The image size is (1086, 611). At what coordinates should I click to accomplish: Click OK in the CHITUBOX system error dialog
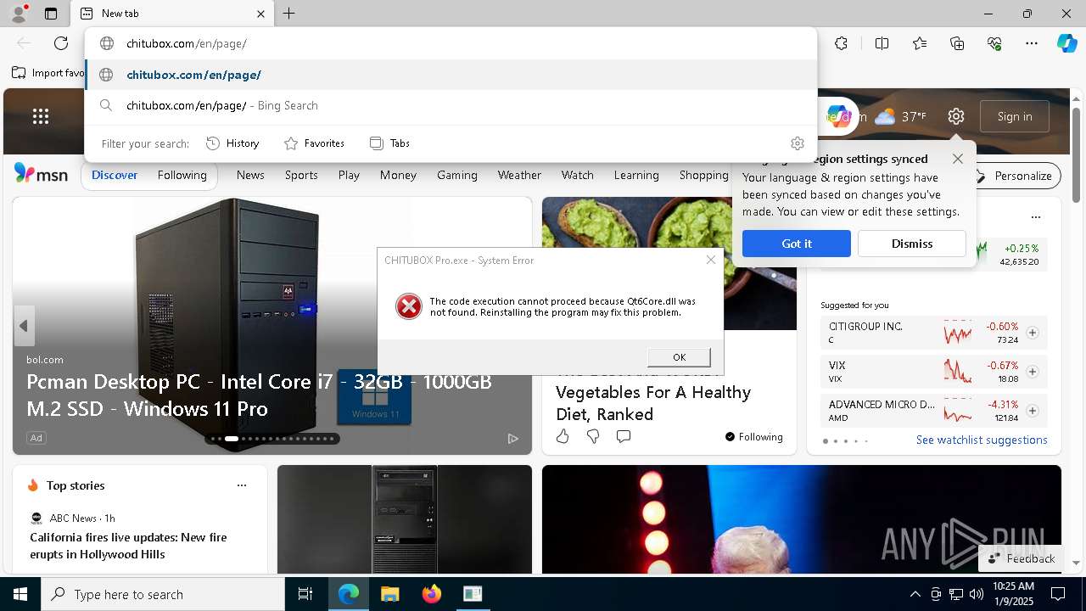[x=679, y=357]
